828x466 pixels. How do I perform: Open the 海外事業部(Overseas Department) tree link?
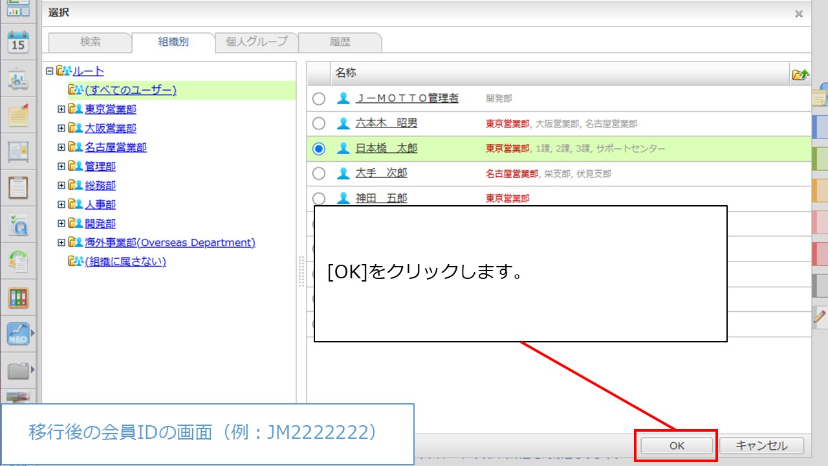coord(169,243)
